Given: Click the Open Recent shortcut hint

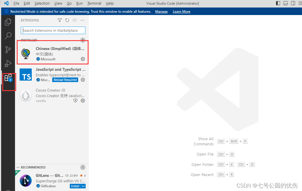Looking at the screenshot, I should point(213,175).
